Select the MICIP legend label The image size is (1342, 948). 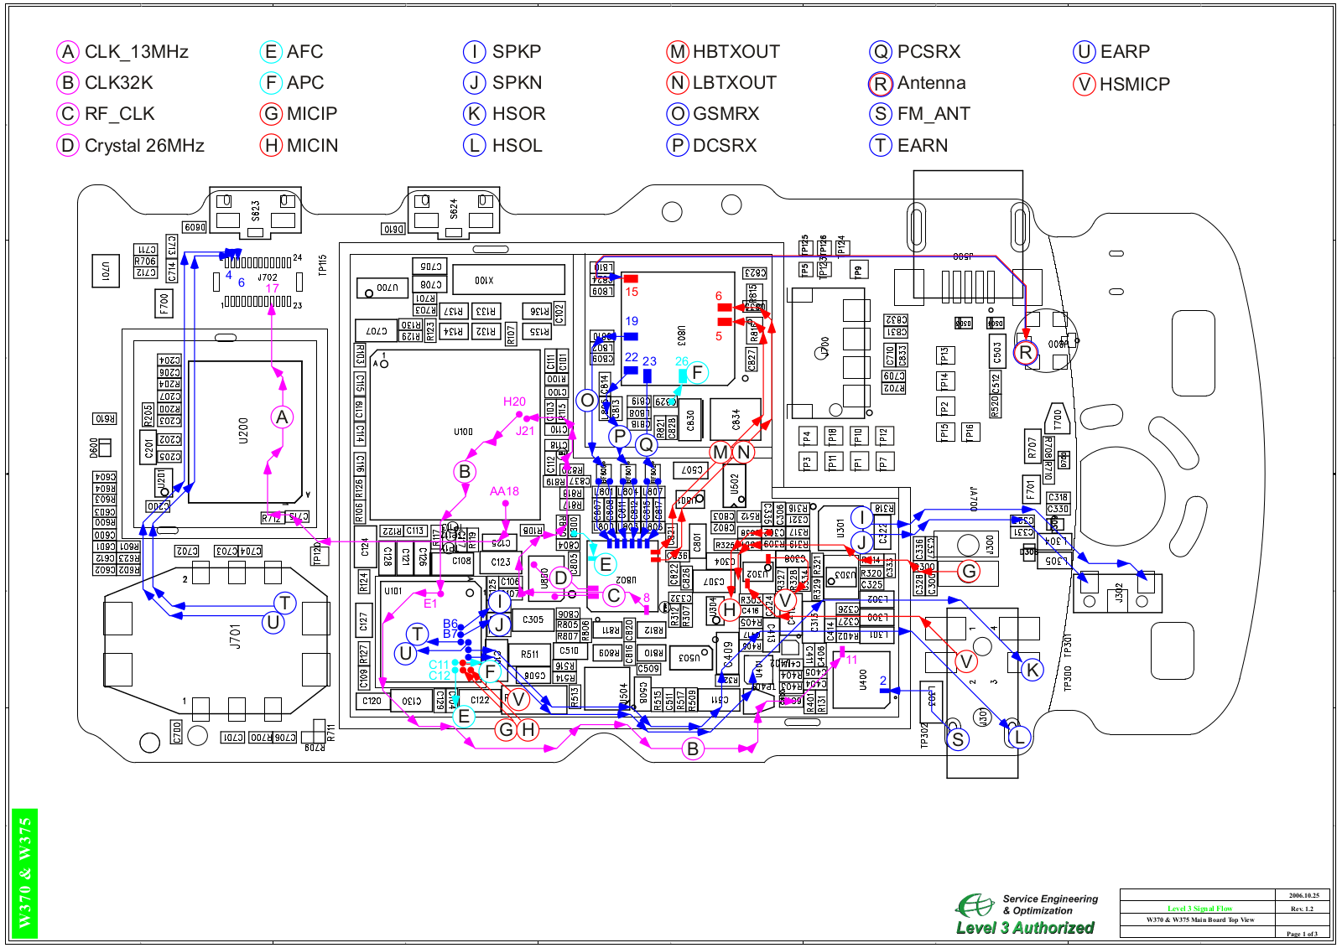click(312, 114)
